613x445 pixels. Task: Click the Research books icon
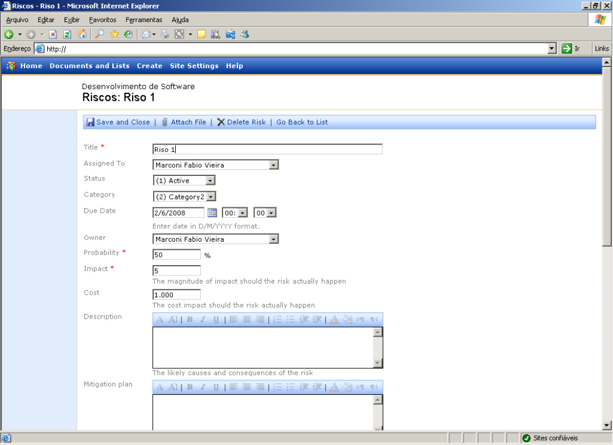pos(215,34)
